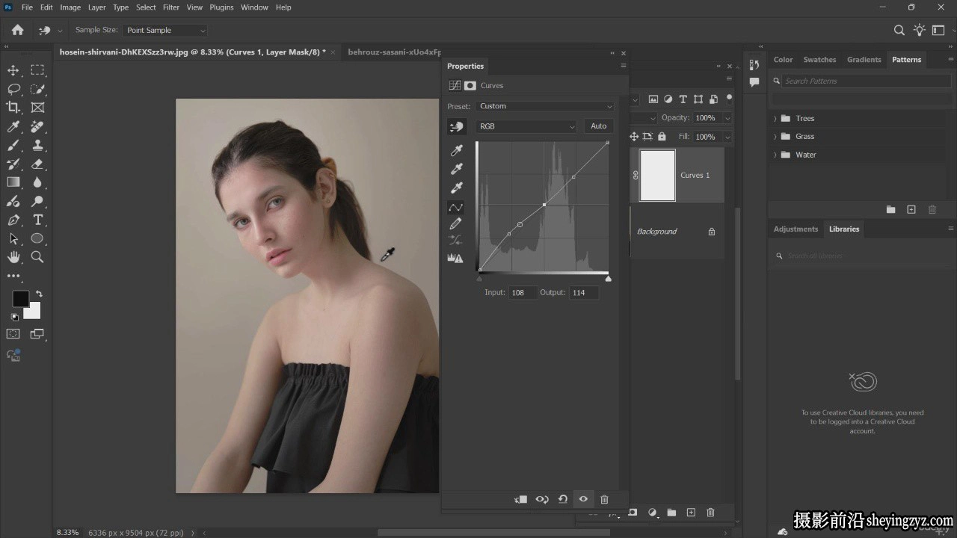Toggle Quick Mask mode in toolbar
Image resolution: width=957 pixels, height=538 pixels.
pos(13,334)
